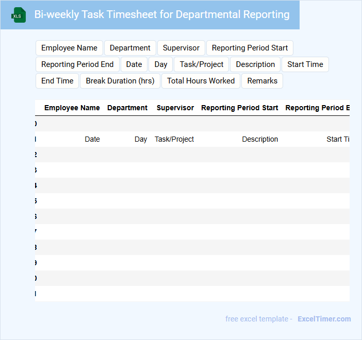
Task: Click the Bi-weekly Task Timesheet title
Action: tap(162, 14)
